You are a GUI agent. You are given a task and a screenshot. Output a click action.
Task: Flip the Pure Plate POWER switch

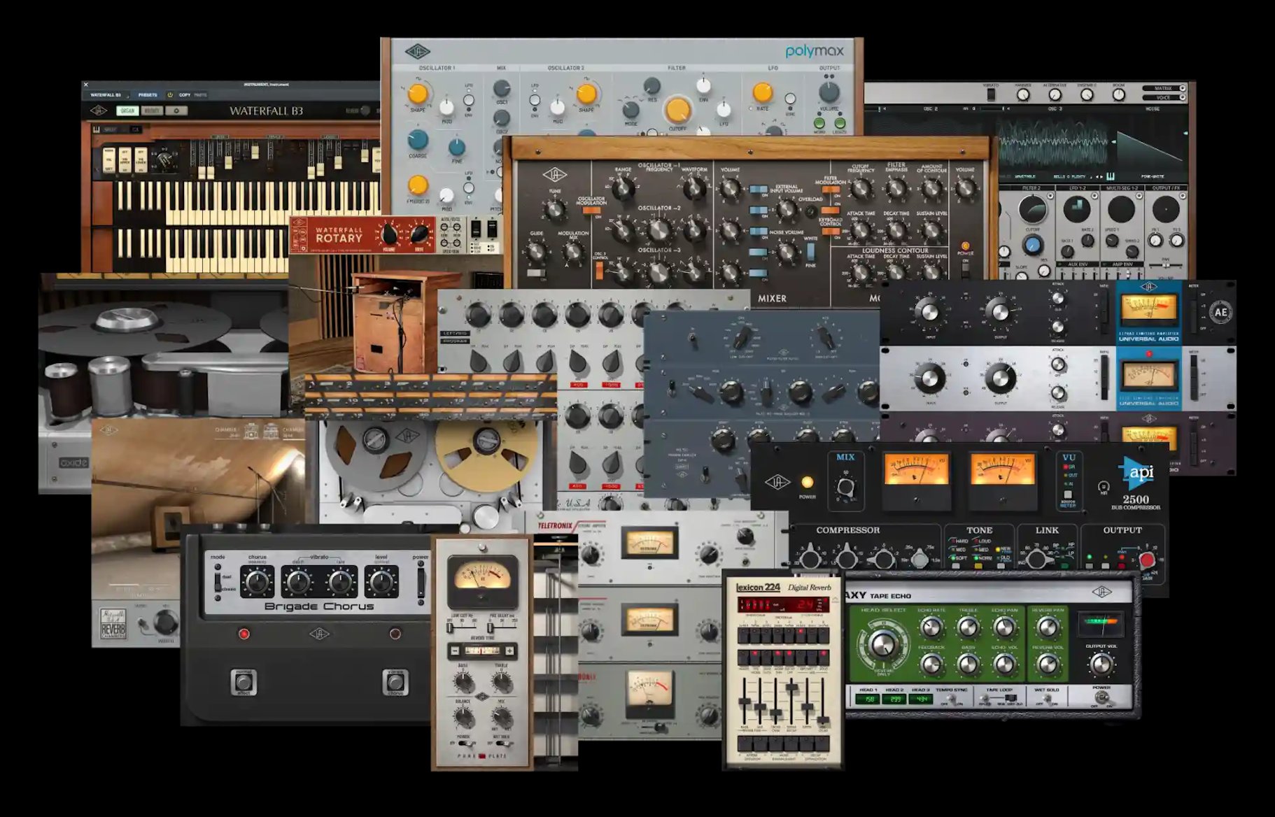464,744
